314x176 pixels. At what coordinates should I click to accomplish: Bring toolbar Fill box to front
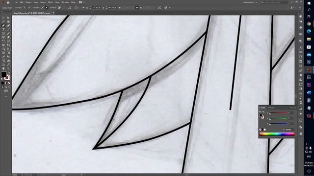pyautogui.click(x=4, y=74)
